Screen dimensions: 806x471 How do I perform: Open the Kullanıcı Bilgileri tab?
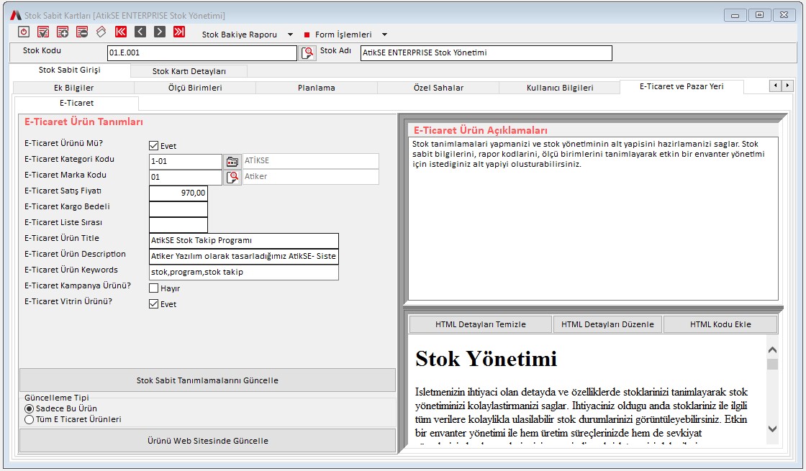[x=560, y=88]
